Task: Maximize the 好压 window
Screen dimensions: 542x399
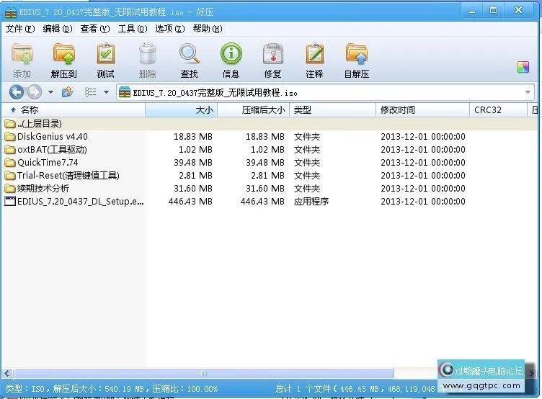Action: 493,10
